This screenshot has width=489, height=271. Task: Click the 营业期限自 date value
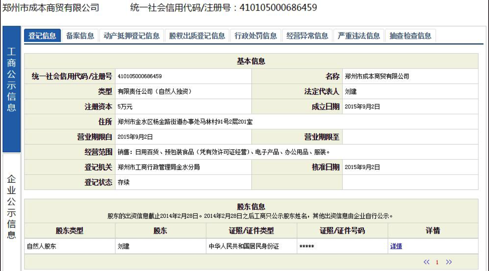135,137
